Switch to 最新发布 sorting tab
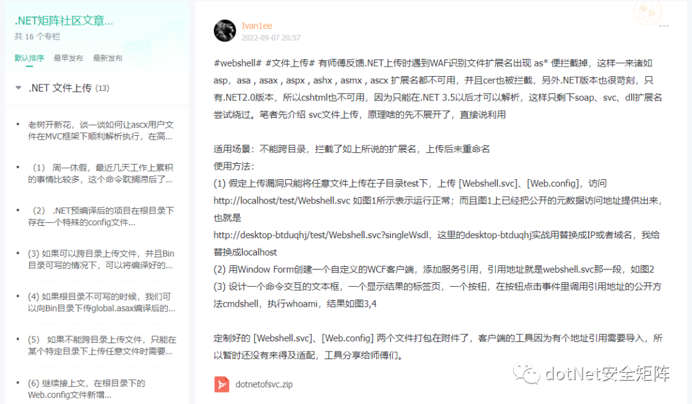The width and height of the screenshot is (692, 404). pyautogui.click(x=108, y=58)
